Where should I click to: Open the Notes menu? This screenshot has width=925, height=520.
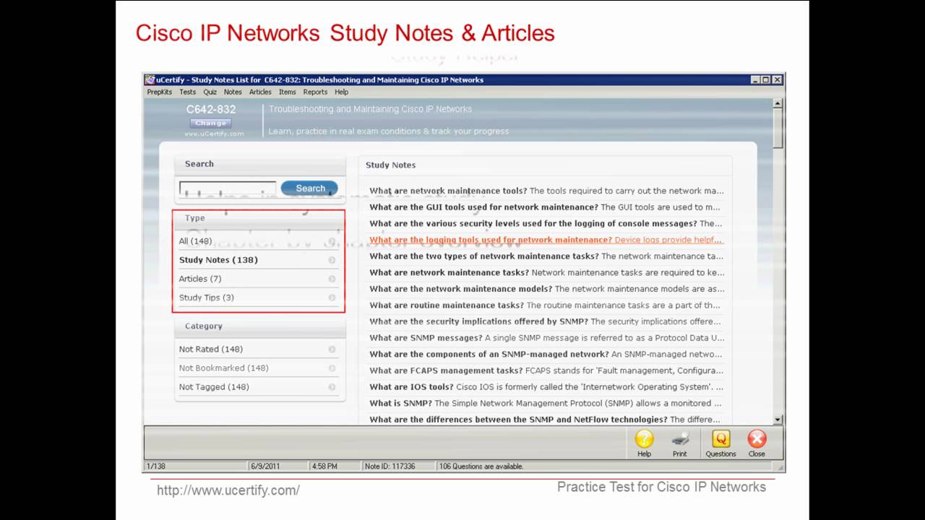click(x=233, y=92)
